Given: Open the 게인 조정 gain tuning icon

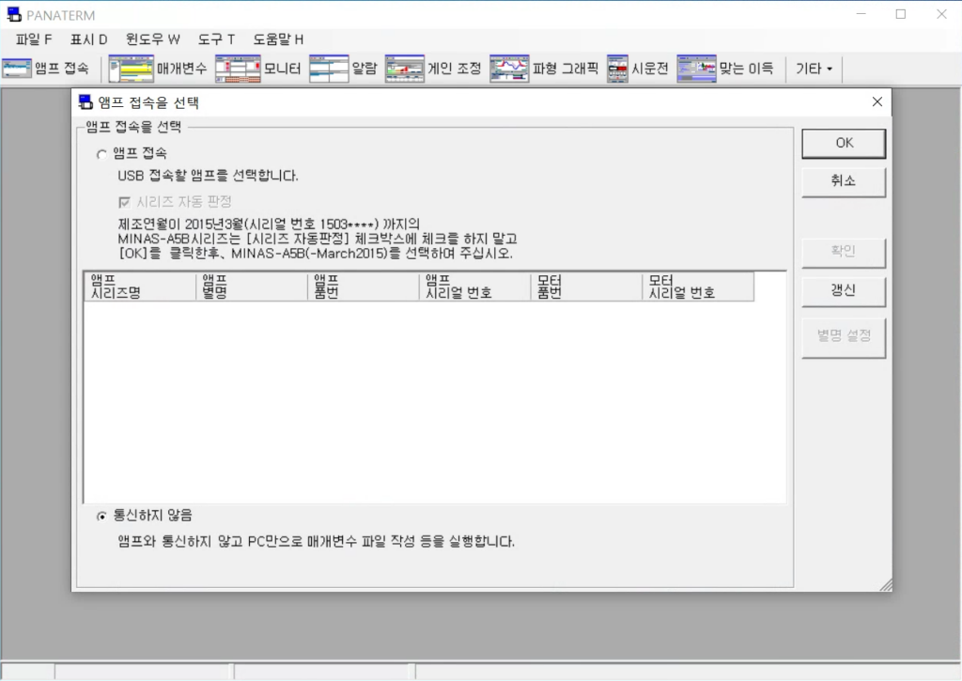Looking at the screenshot, I should click(404, 69).
